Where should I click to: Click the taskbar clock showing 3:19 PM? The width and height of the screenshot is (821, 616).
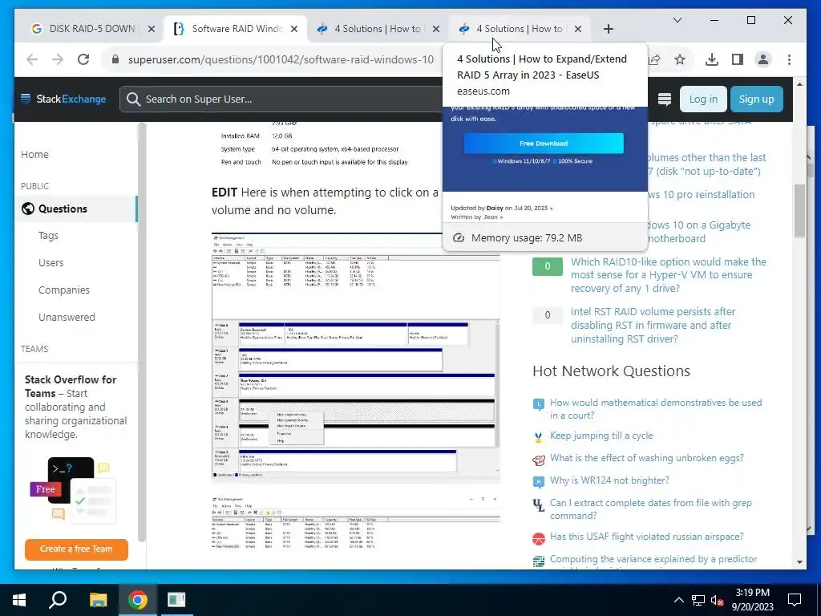(x=752, y=600)
